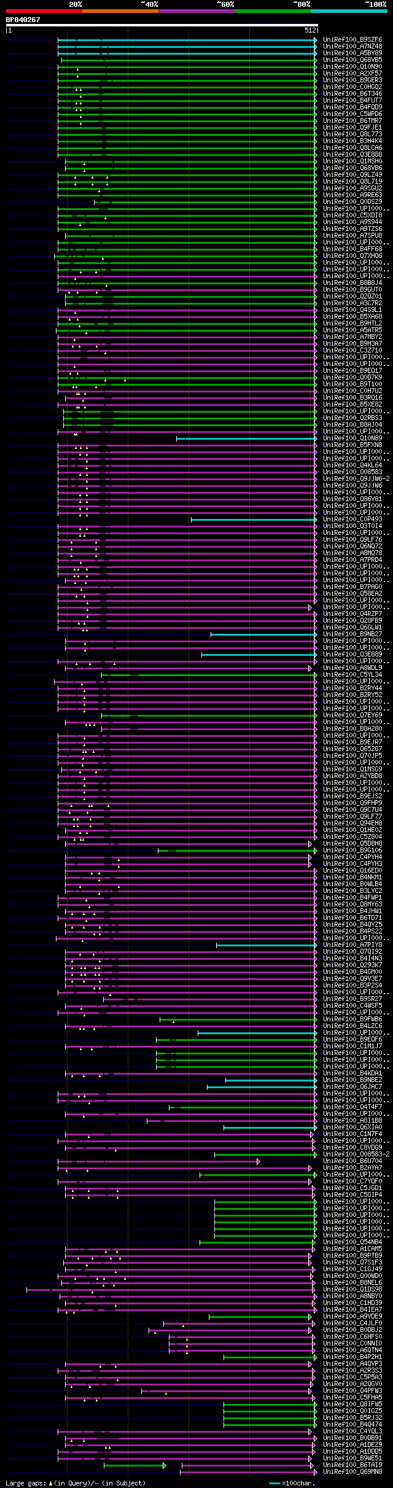Open hit UniRef100_B9SZF6
393x1488 pixels.
[352, 40]
